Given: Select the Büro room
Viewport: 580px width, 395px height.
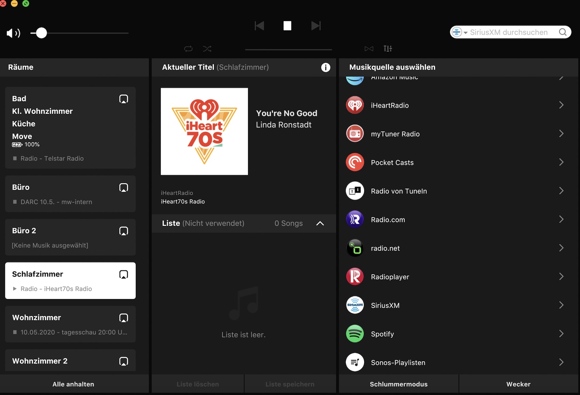Looking at the screenshot, I should 70,194.
